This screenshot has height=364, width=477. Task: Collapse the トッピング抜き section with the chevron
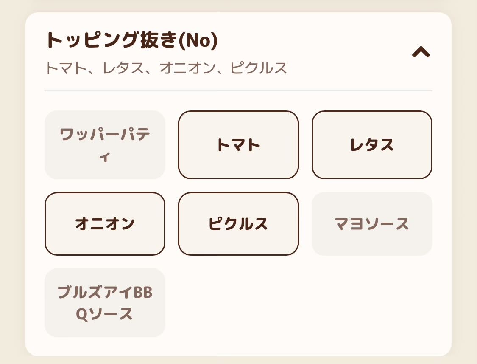421,52
